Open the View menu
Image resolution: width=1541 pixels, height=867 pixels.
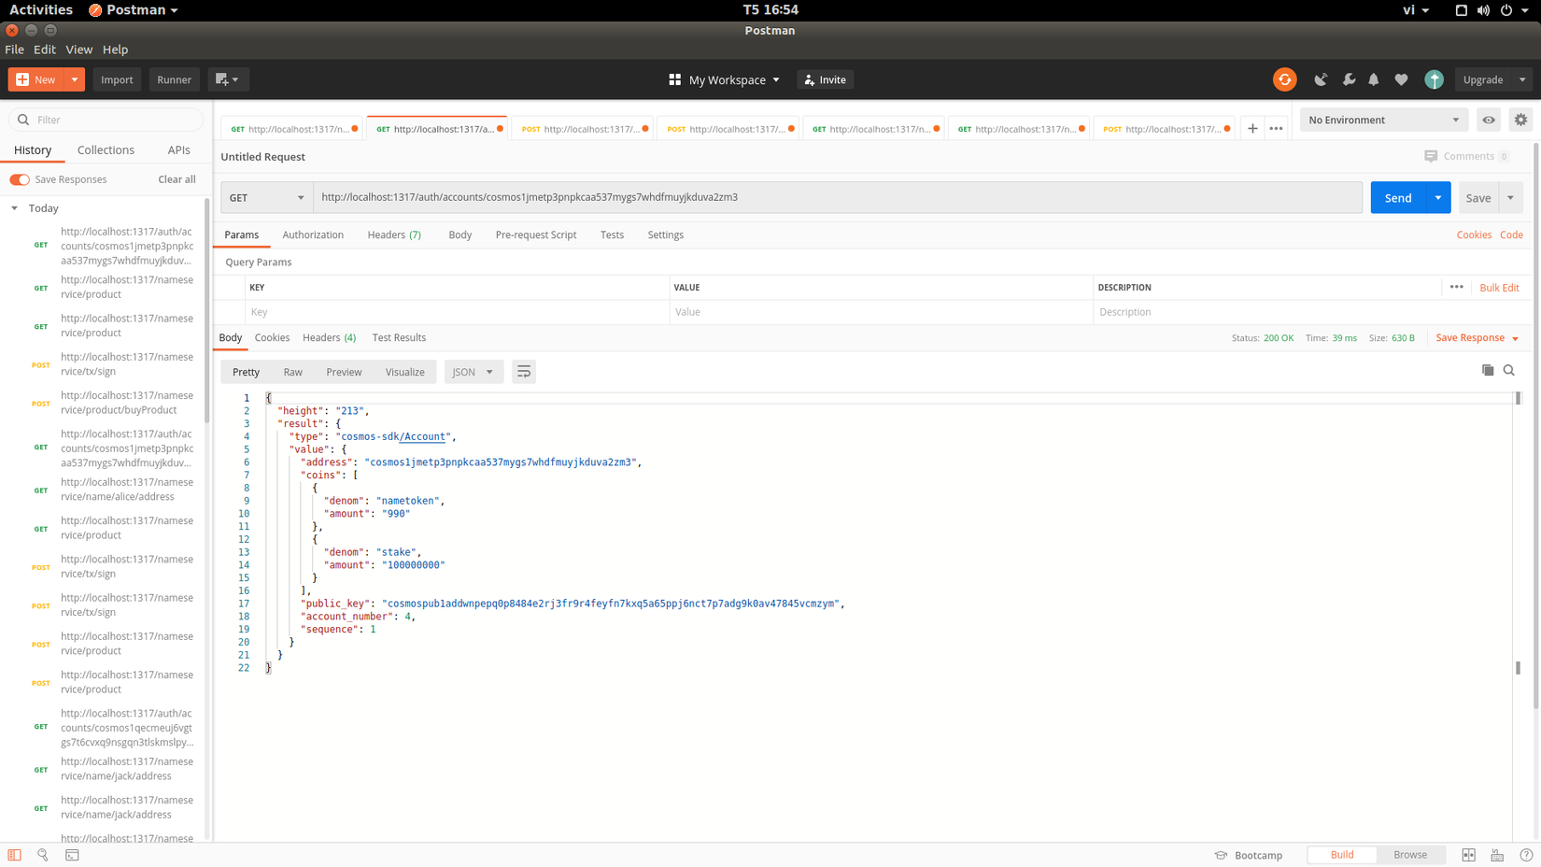click(x=78, y=50)
